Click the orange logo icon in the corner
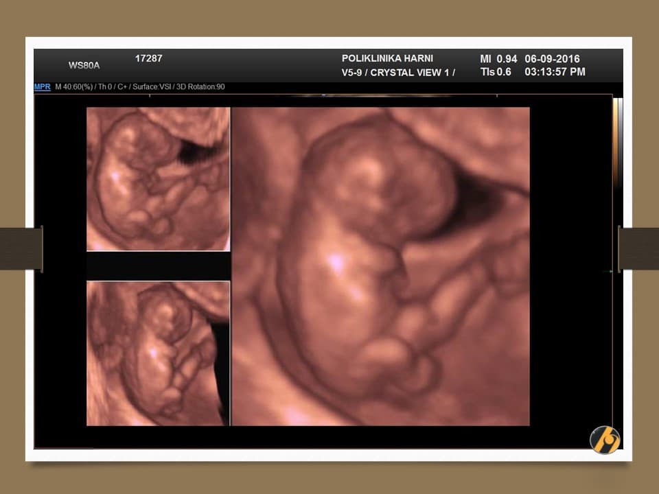 pyautogui.click(x=605, y=440)
